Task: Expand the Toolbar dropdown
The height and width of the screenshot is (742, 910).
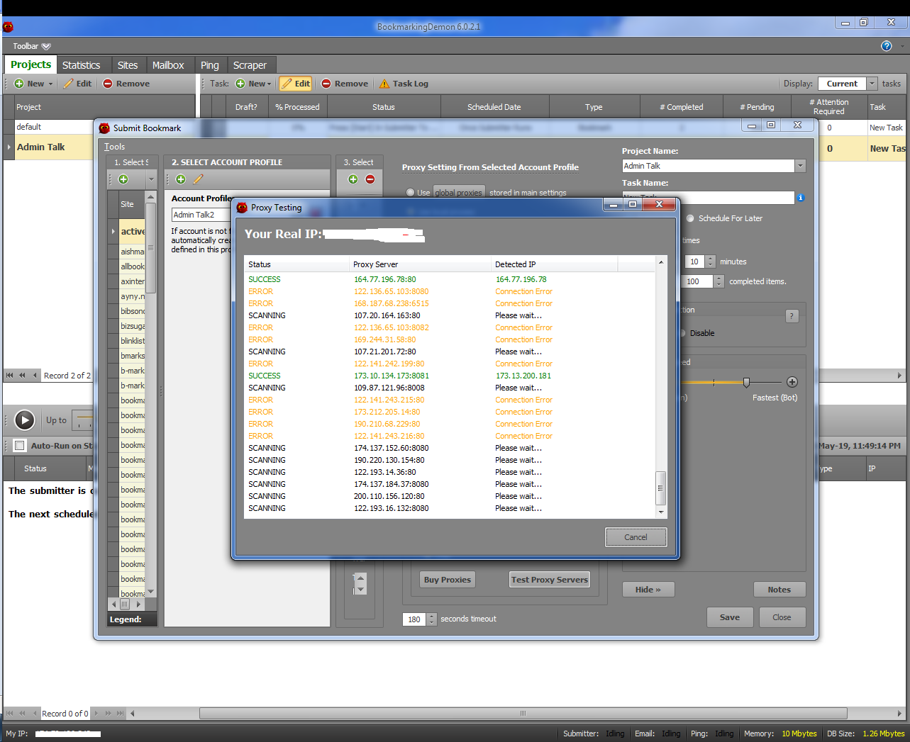Action: pyautogui.click(x=46, y=46)
